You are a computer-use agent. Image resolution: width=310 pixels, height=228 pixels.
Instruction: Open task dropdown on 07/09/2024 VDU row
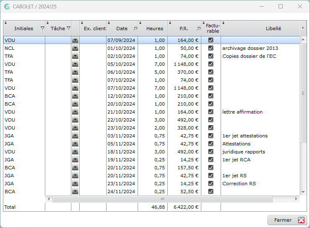[75, 40]
